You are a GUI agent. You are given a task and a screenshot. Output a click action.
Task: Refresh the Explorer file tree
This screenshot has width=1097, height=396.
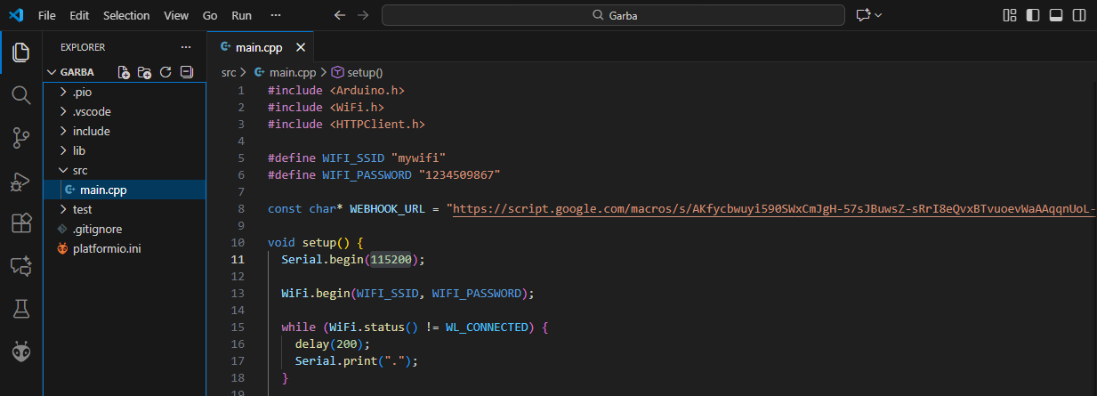pos(165,72)
